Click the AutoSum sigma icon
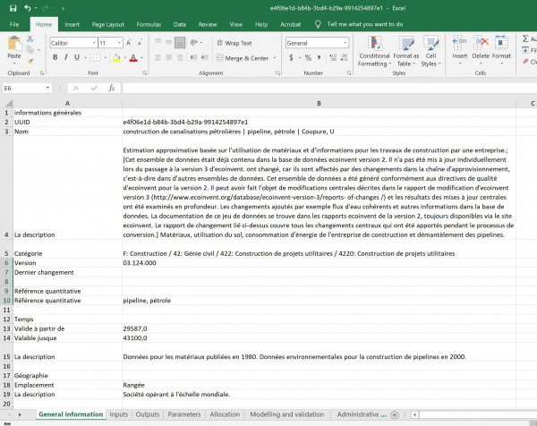Viewport: 537px width, 426px height. [x=525, y=38]
